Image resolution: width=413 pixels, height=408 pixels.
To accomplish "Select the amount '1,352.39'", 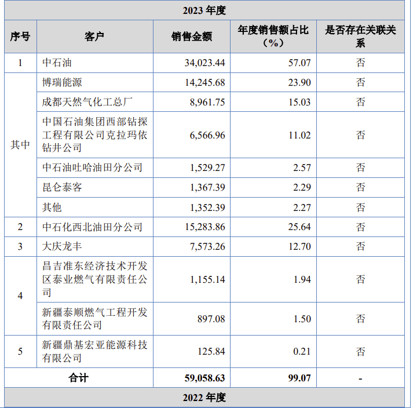I will (207, 207).
